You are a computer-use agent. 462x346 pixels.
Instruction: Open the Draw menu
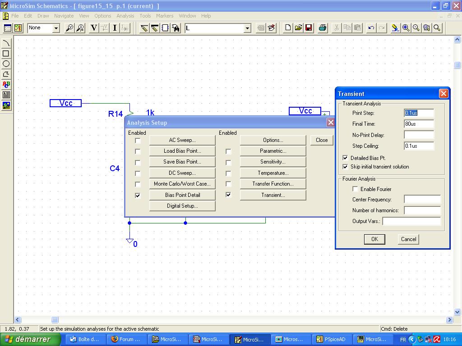coord(43,16)
